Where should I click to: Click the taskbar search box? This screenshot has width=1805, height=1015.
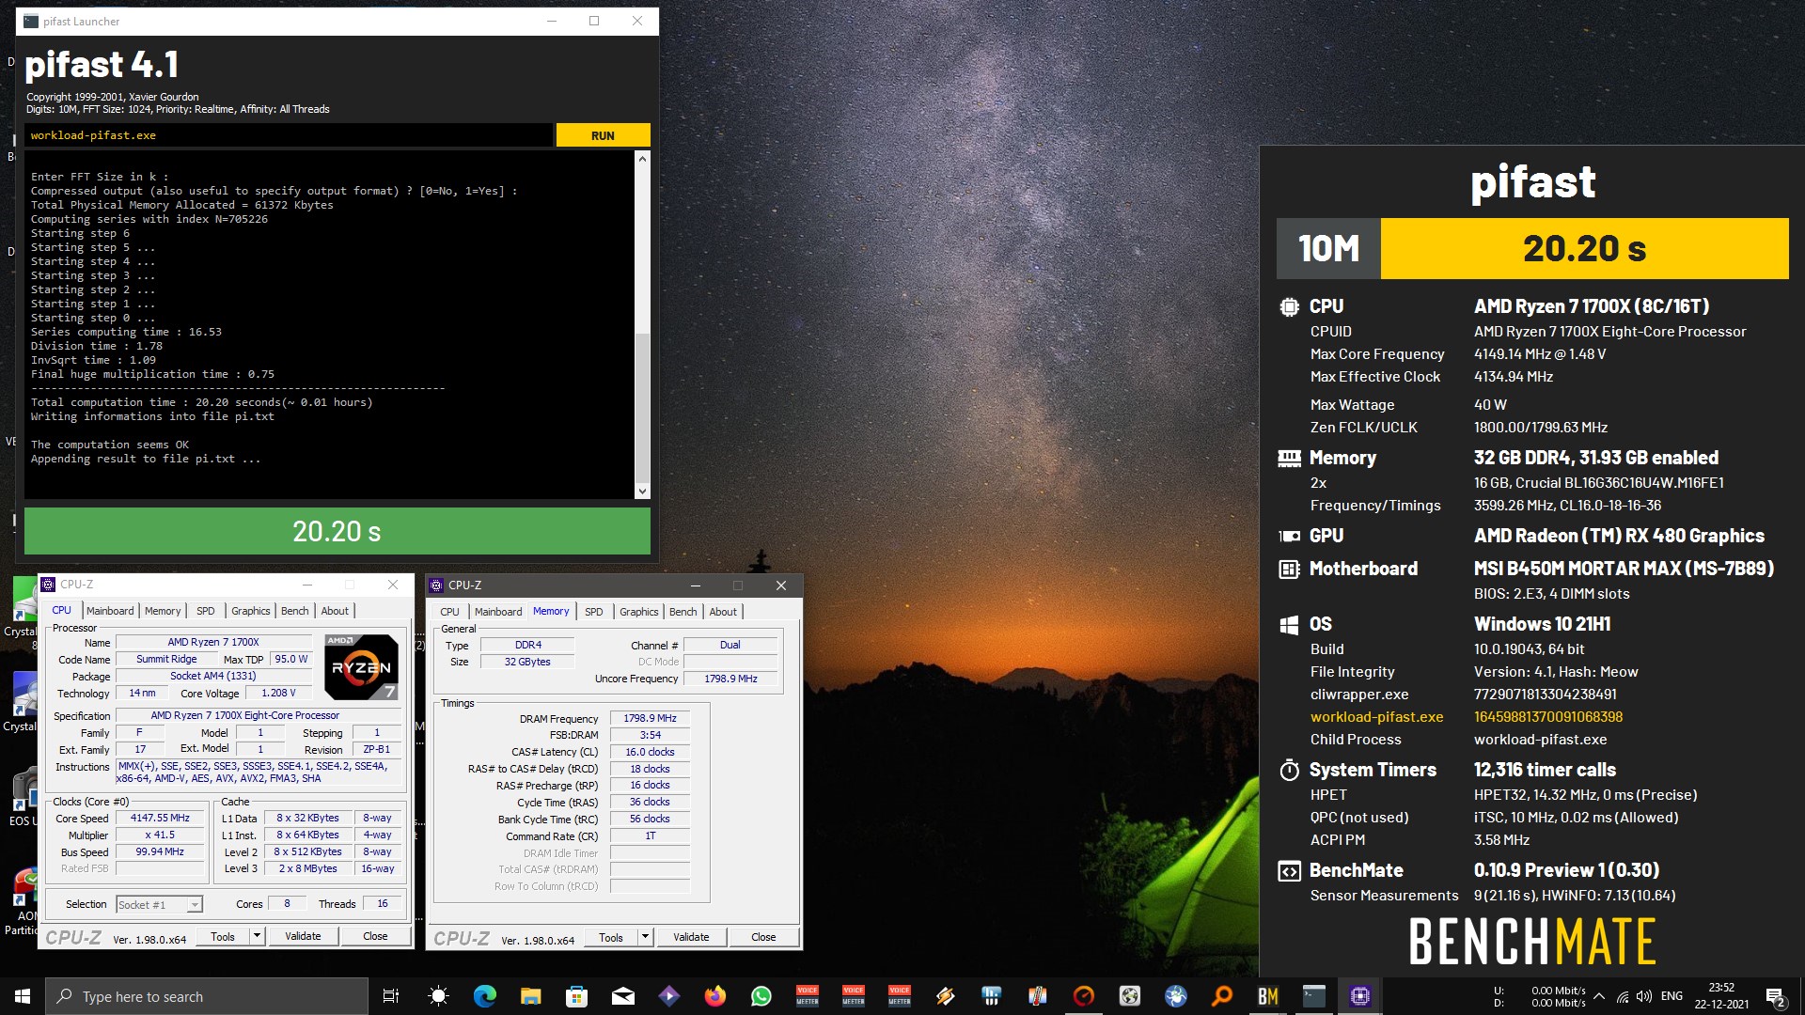click(x=207, y=996)
